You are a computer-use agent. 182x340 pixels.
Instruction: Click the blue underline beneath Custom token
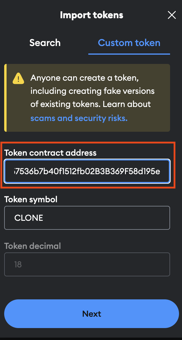(129, 54)
